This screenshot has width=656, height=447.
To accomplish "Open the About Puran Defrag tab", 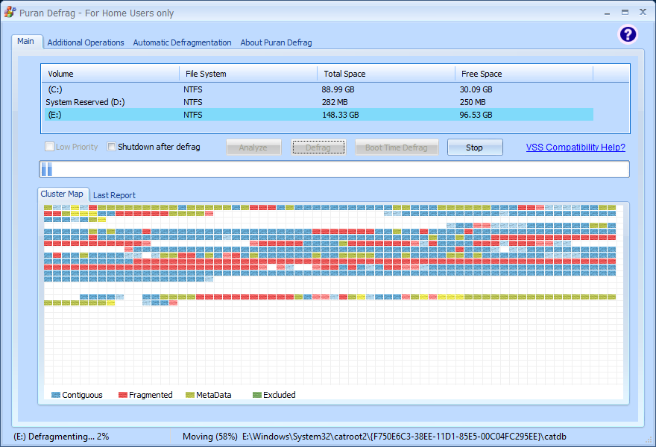I will 276,42.
